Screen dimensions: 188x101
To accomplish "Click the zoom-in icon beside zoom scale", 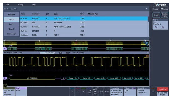I will (x=60, y=53).
